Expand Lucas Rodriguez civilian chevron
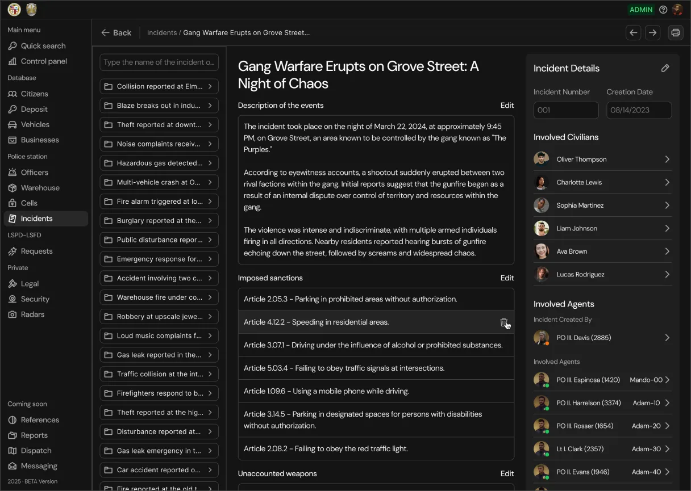 667,274
